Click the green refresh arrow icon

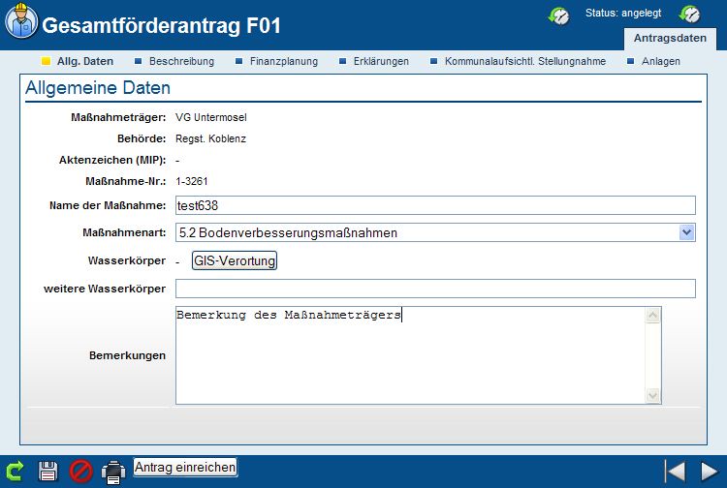[15, 472]
